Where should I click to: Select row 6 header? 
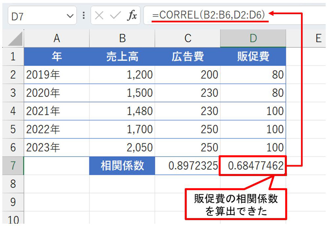click(x=13, y=147)
